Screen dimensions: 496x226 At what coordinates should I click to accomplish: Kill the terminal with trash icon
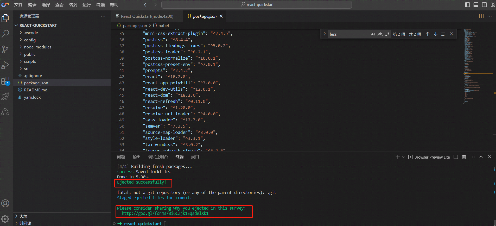pos(464,157)
